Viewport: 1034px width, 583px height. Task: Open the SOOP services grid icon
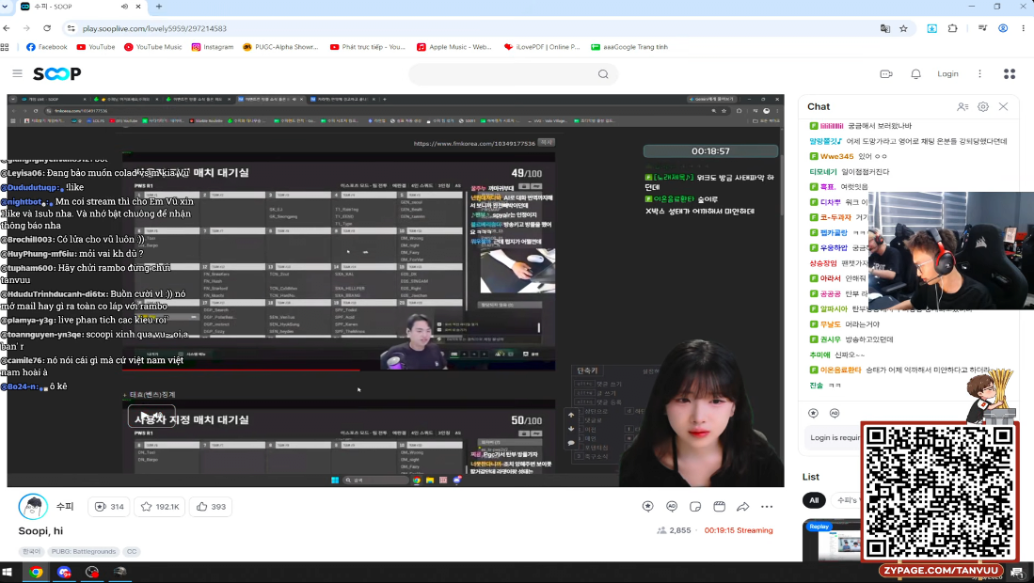coord(1010,73)
